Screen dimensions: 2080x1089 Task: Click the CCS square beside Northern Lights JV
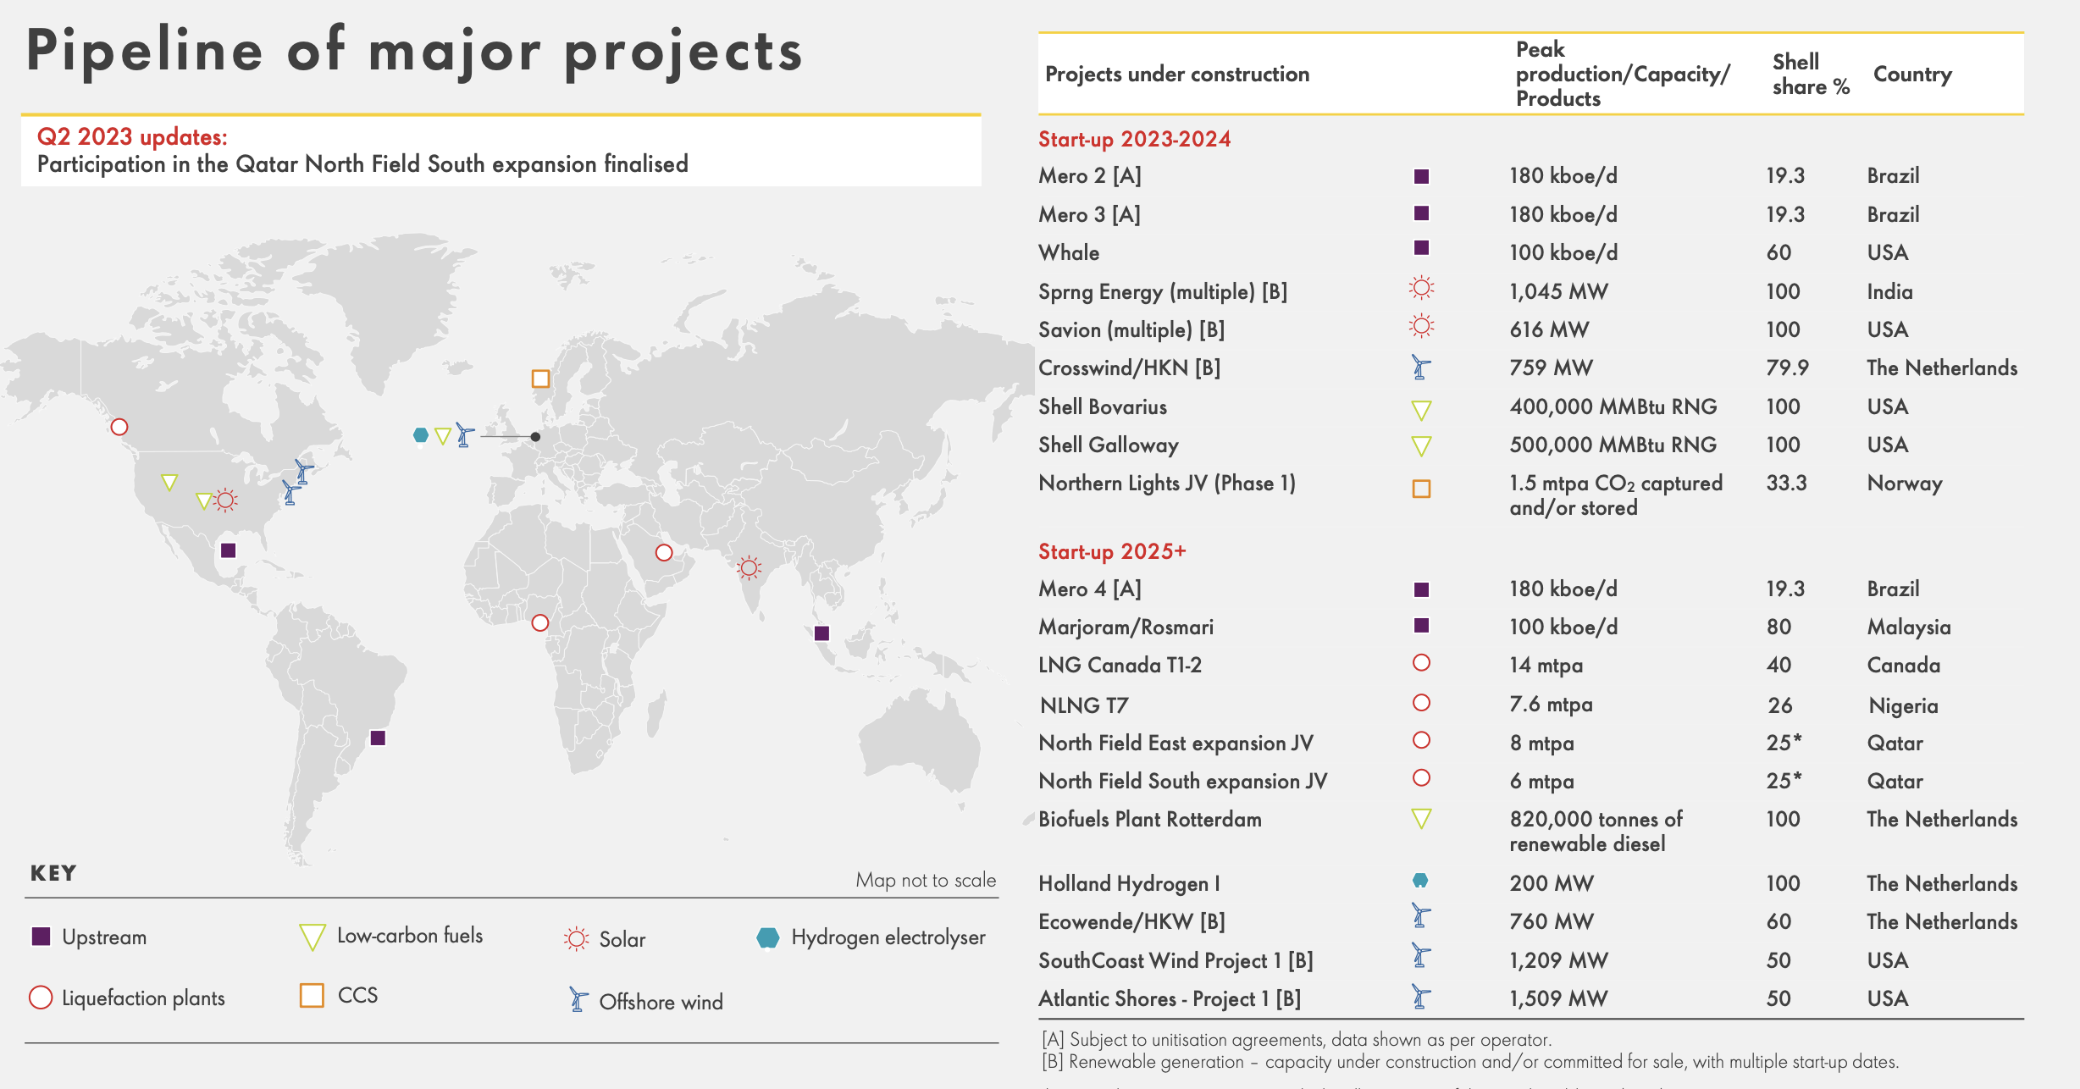click(x=1422, y=489)
